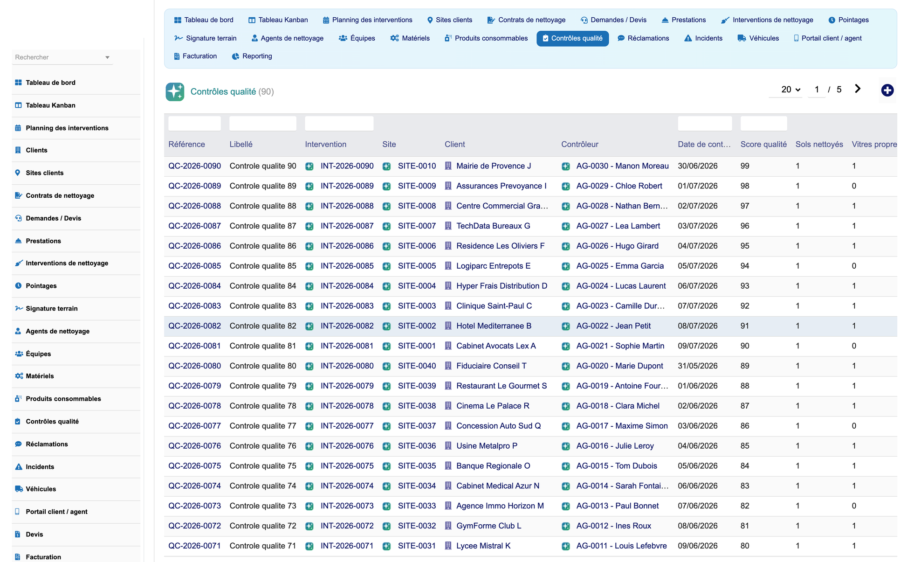The width and height of the screenshot is (907, 562).
Task: Click the Référence filter input
Action: tap(194, 124)
